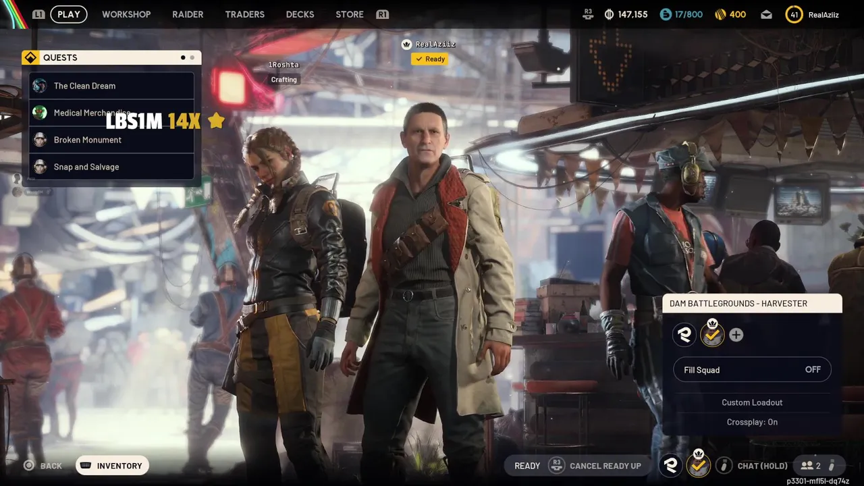Click the R3 icon next to Cancel Ready Up
Viewport: 864px width, 486px height.
(556, 465)
